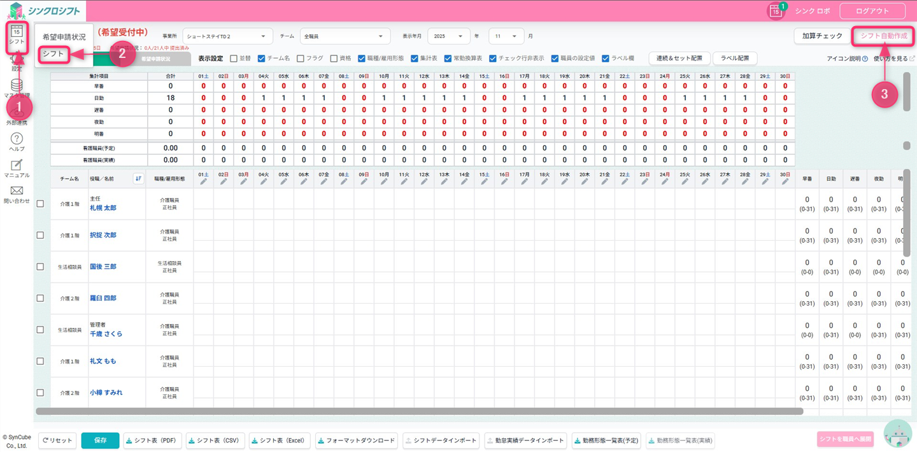The image size is (917, 452).
Task: Switch to the 希望申請状況 tab
Action: (x=155, y=59)
